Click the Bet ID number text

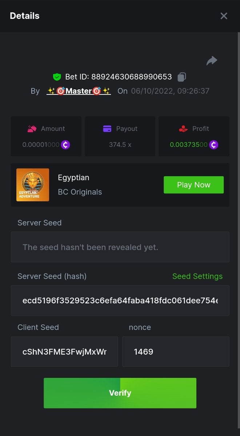point(131,77)
